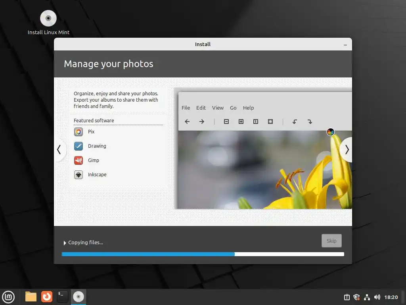Click the rotate right icon in preview
The height and width of the screenshot is (305, 406).
click(310, 122)
